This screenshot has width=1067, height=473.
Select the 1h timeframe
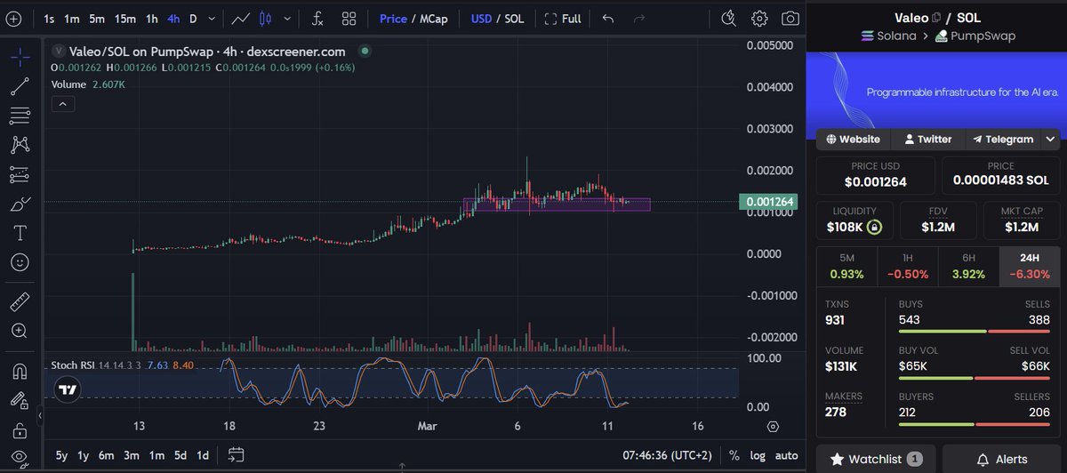[x=152, y=19]
